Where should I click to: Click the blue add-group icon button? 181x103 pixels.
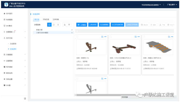[x=49, y=25]
